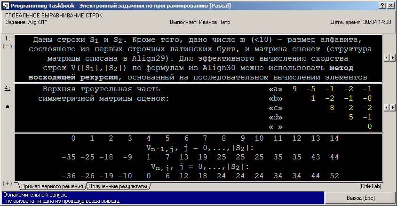The height and width of the screenshot is (206, 397).
Task: Switch to Пример верного решения tab
Action: pyautogui.click(x=52, y=186)
